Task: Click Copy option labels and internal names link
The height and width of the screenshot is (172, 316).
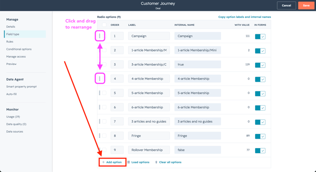Action: pos(244,17)
